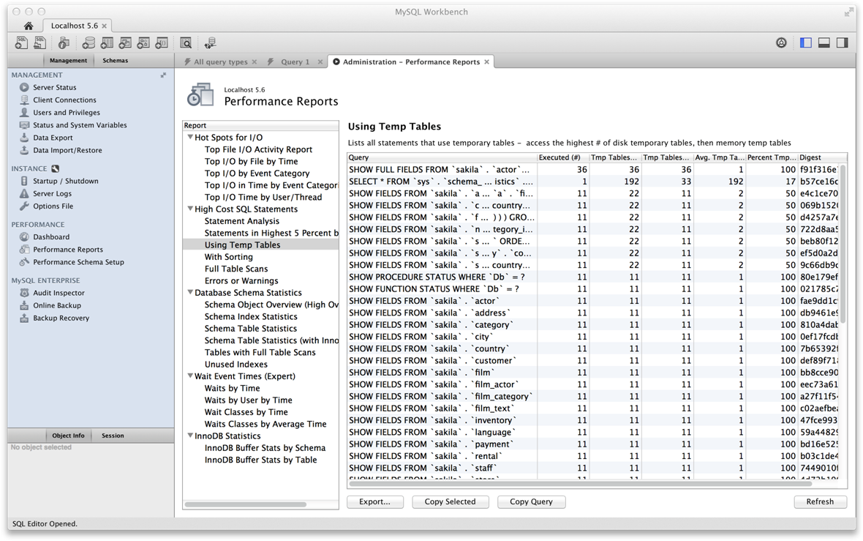Viewport: 863px width, 541px height.
Task: Switch to the Query 1 tab
Action: tap(295, 62)
